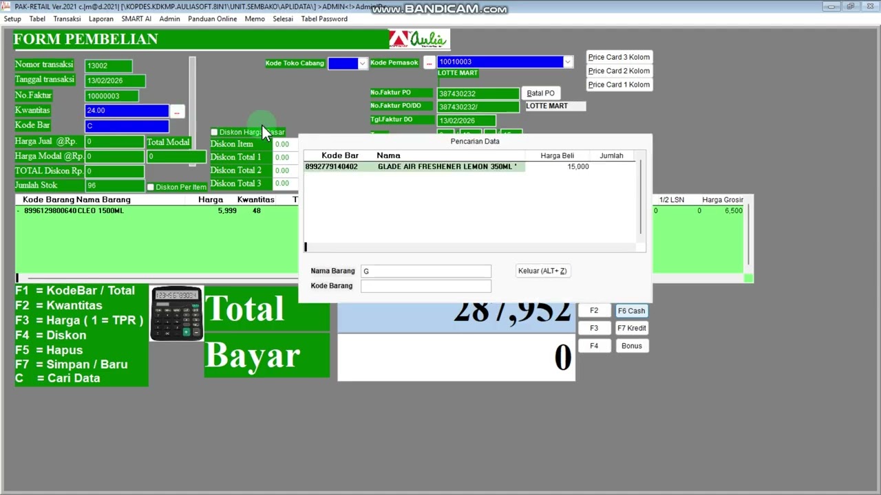The image size is (881, 495).
Task: Click Kode Barang search field
Action: [426, 286]
